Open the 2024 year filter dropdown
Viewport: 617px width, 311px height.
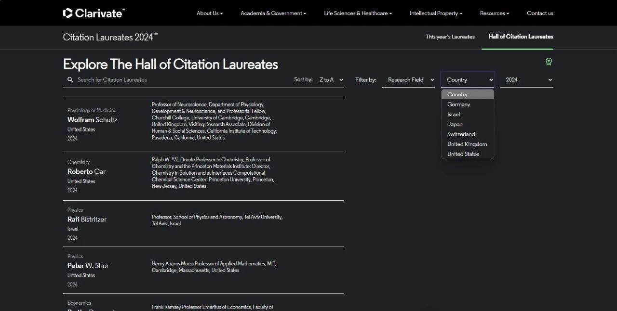coord(528,80)
